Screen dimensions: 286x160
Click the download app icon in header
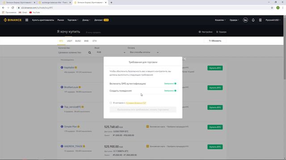[x=260, y=20]
